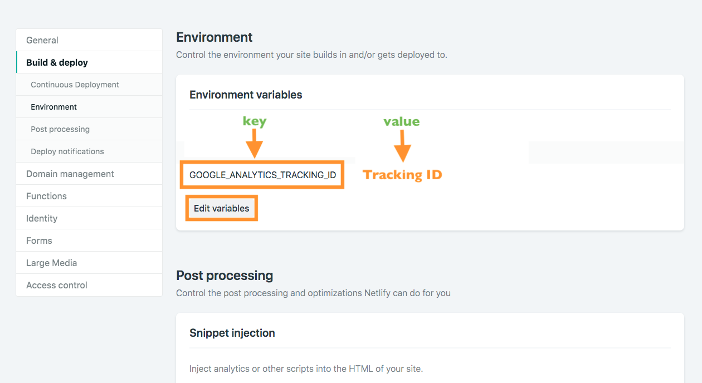The image size is (702, 383).
Task: Open the Environment subsection link
Action: [54, 107]
